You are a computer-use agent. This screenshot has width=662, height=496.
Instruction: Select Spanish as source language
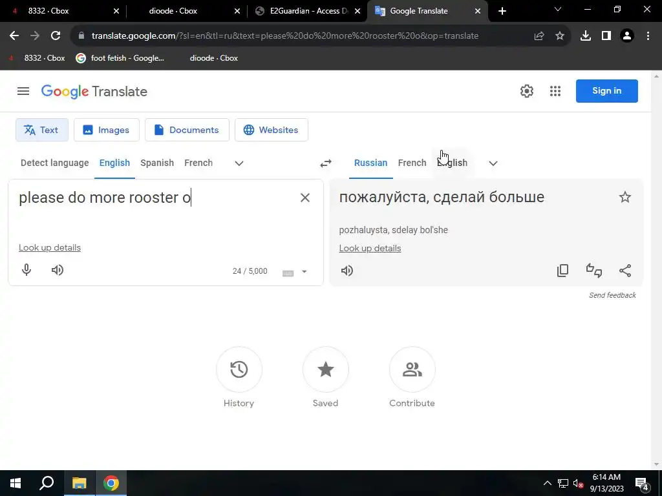click(157, 163)
